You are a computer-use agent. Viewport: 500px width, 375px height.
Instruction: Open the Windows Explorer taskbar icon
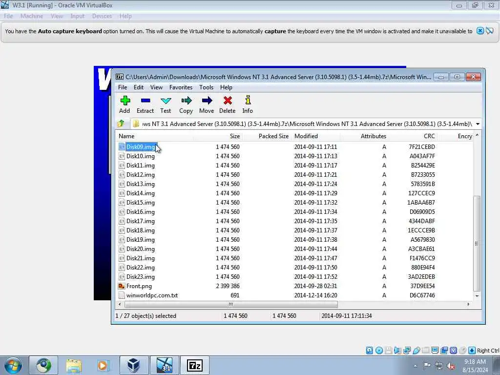(x=74, y=365)
